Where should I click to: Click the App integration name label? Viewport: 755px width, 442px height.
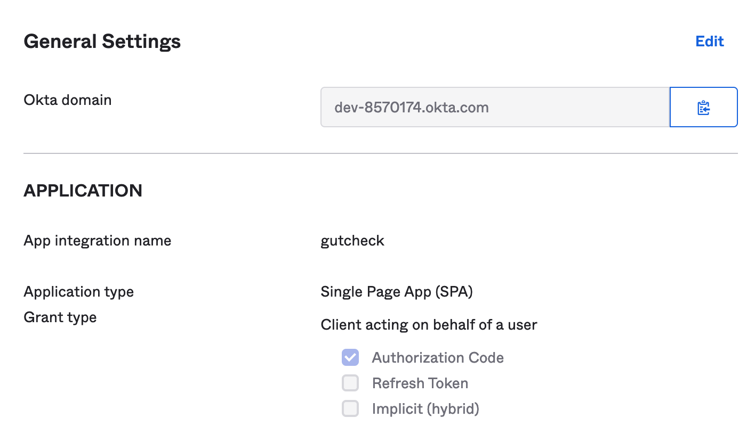(98, 241)
